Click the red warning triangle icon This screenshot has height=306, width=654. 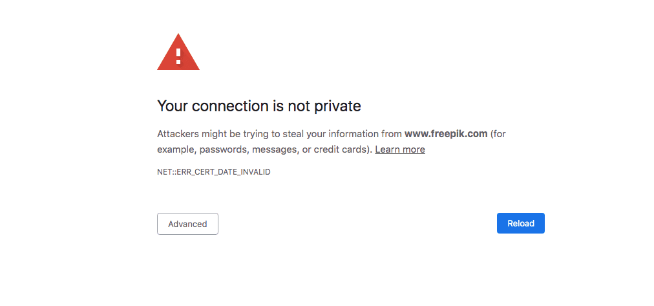[178, 53]
